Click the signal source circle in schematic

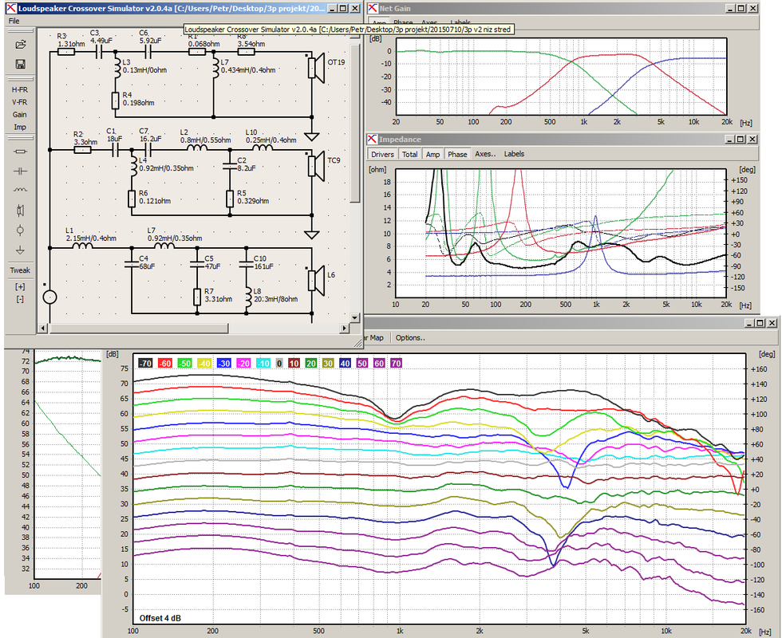[x=49, y=297]
